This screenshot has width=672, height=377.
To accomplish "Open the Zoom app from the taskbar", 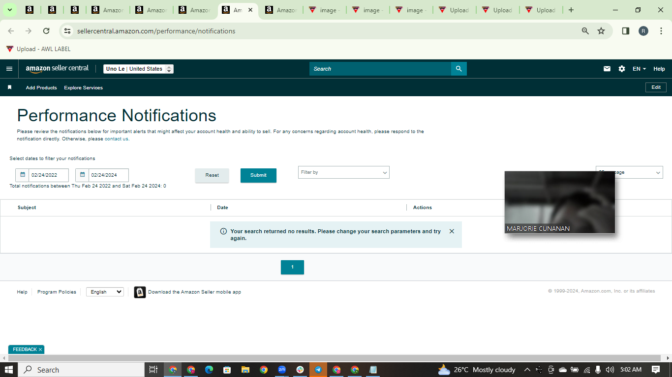I will [x=282, y=370].
